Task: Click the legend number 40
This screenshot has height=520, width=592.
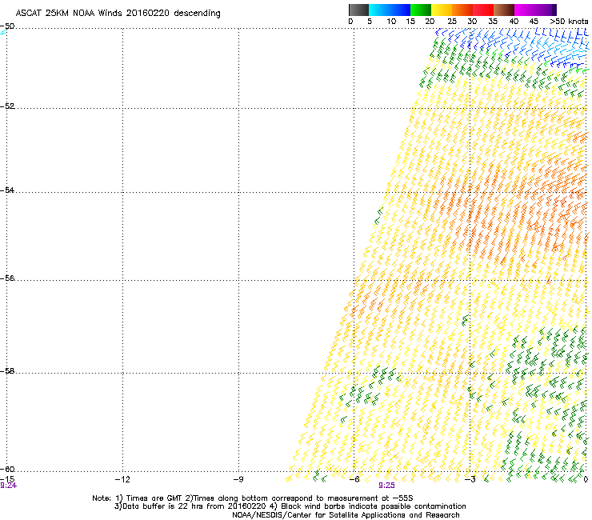Action: point(514,22)
